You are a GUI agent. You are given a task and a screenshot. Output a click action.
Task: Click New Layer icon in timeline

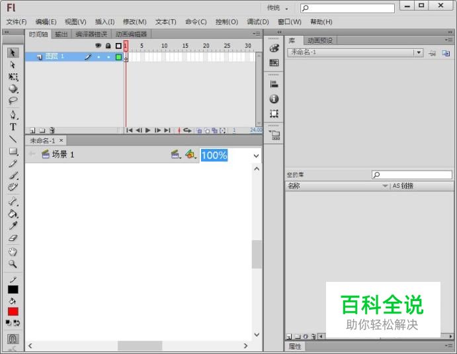pyautogui.click(x=32, y=130)
